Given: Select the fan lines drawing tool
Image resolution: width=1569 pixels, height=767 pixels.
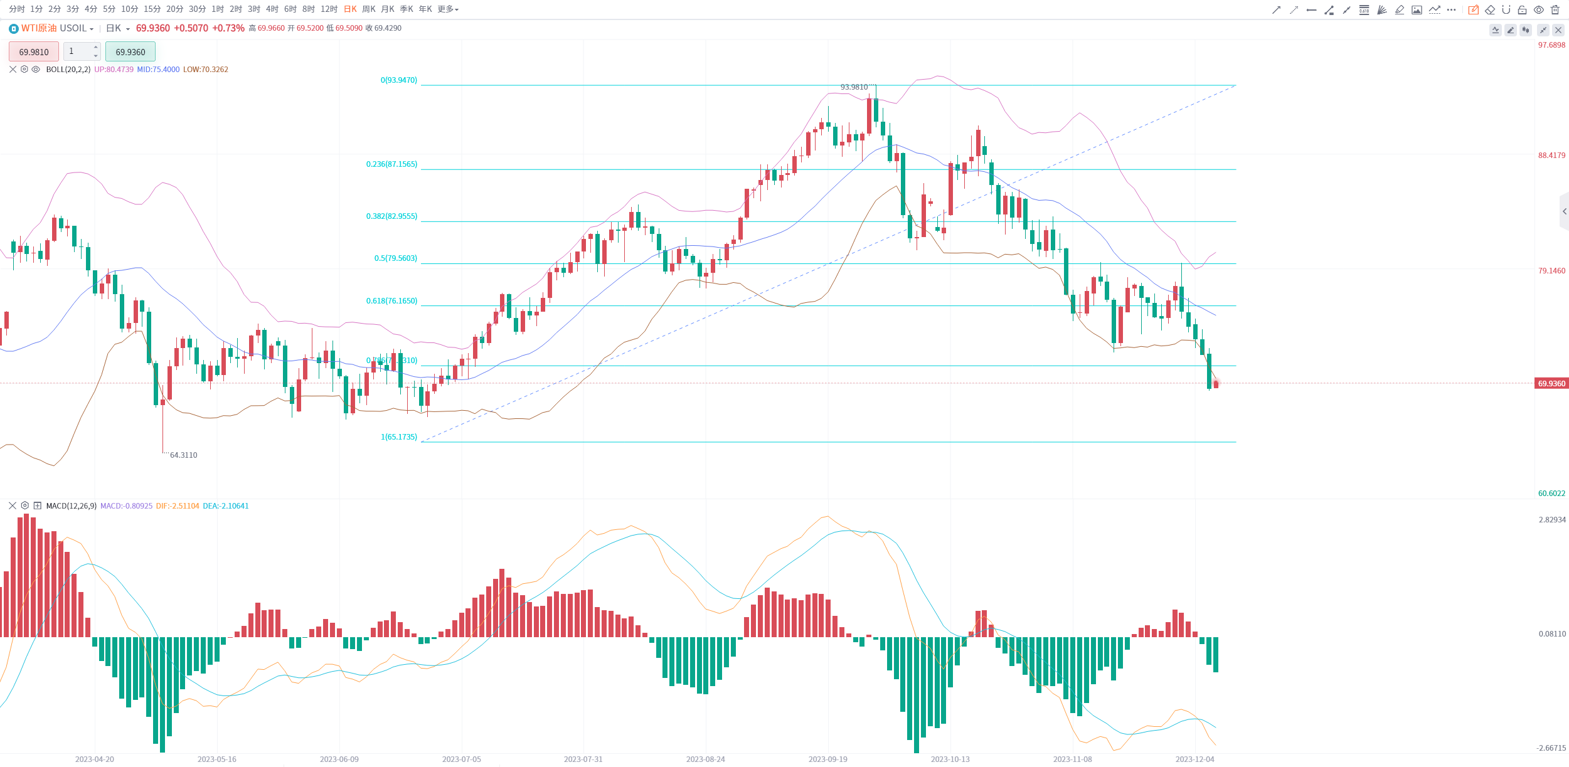Looking at the screenshot, I should point(1381,9).
